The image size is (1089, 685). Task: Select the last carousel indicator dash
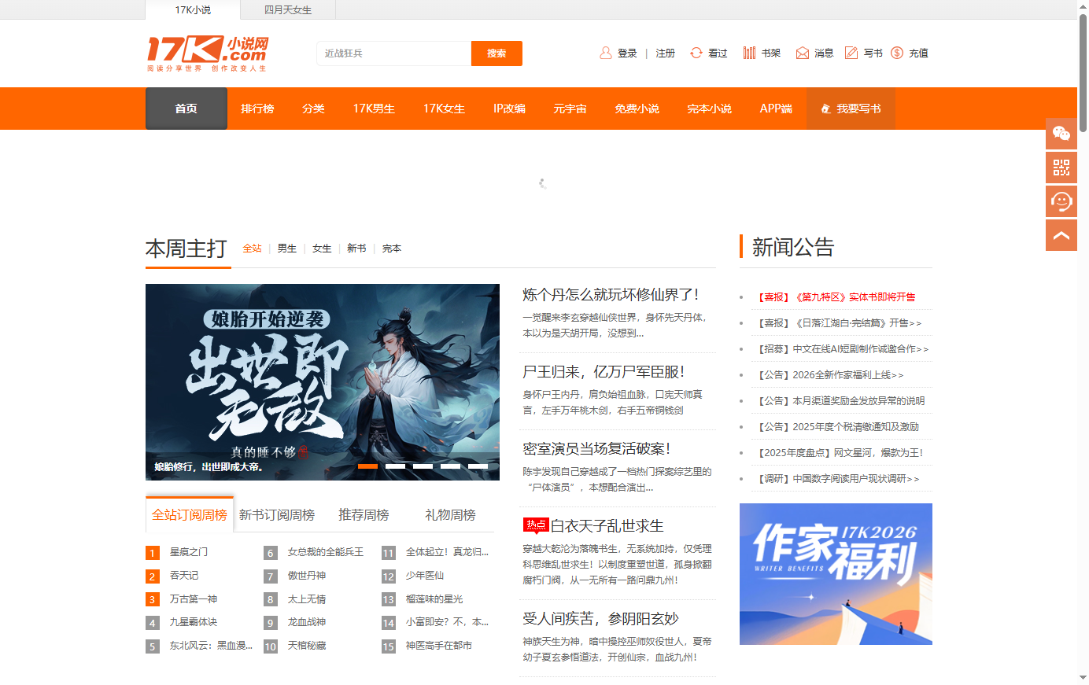478,466
